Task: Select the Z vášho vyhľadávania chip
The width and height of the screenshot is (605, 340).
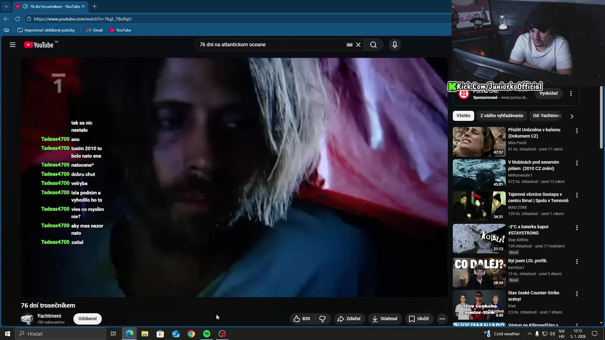Action: [x=501, y=116]
